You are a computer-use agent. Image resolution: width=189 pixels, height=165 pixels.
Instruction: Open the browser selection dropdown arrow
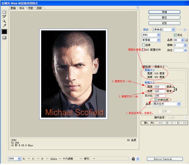(x=138, y=159)
